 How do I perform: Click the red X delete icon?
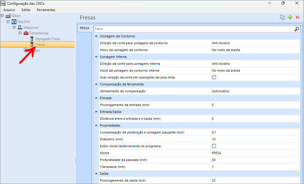pos(298,17)
